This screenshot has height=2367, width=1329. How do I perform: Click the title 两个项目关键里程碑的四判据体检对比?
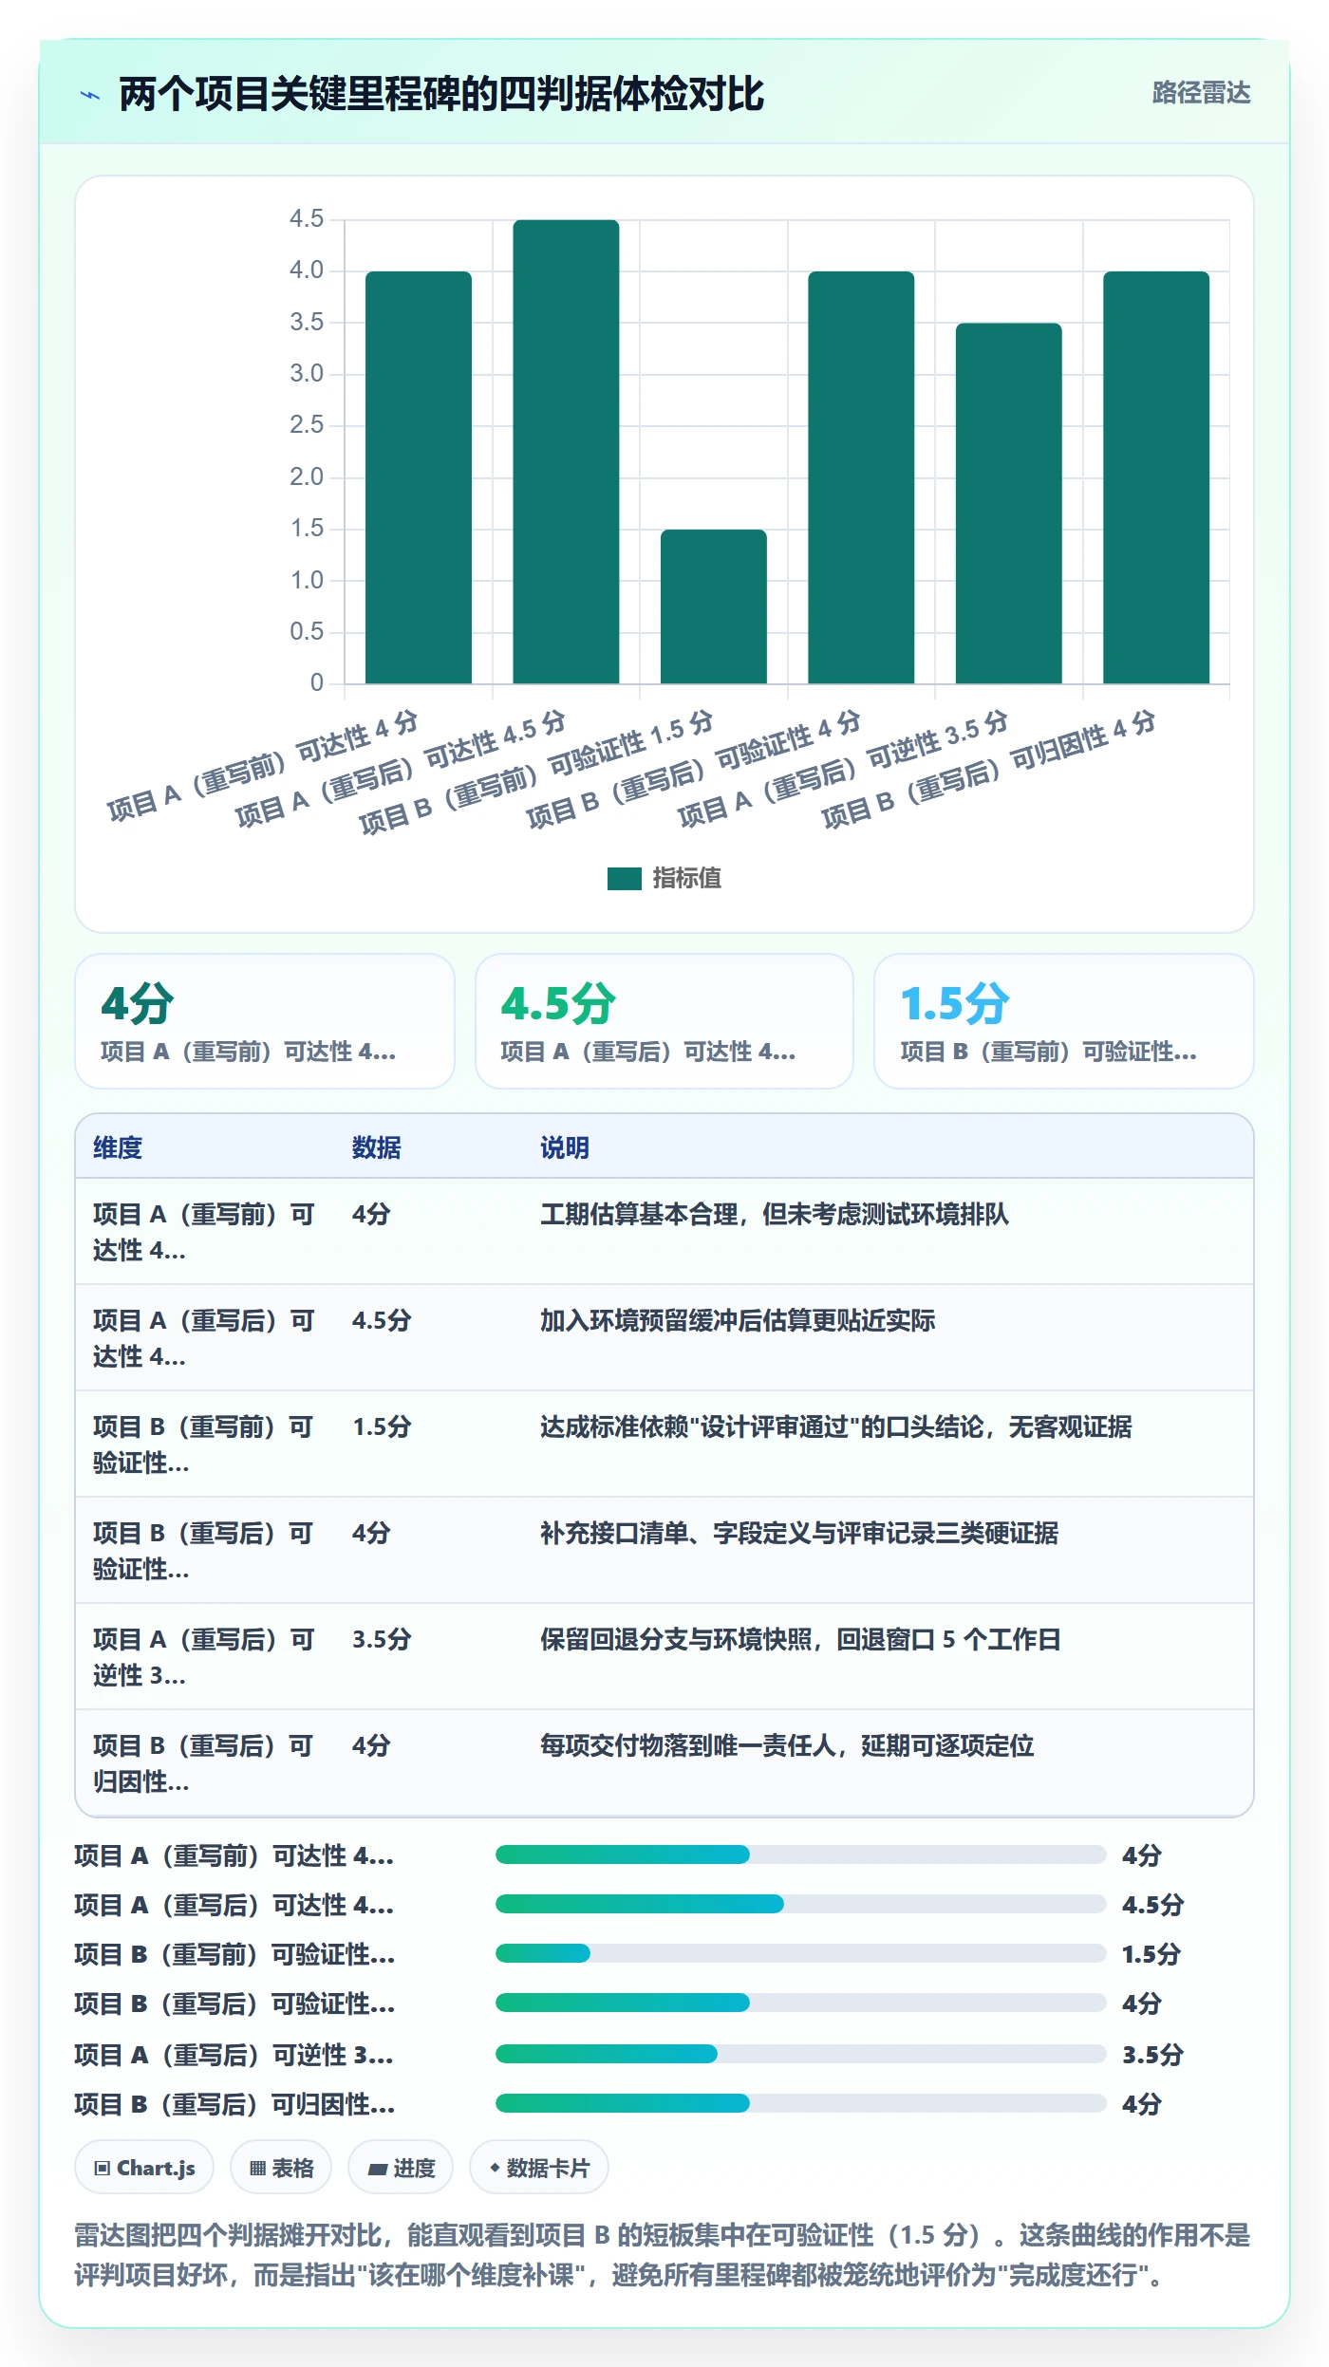click(x=441, y=94)
